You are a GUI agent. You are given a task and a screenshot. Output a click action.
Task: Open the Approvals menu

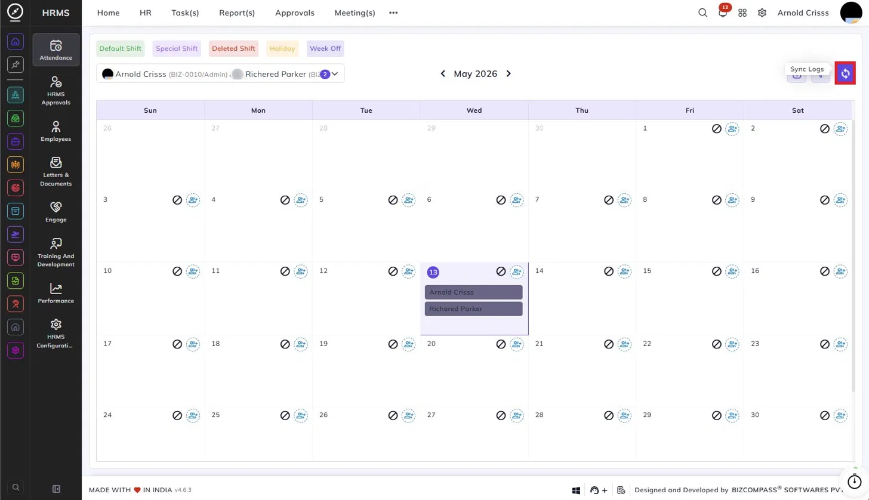295,13
